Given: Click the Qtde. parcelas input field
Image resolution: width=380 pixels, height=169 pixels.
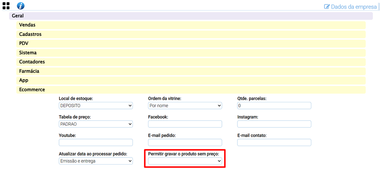Looking at the screenshot, I should coord(274,106).
